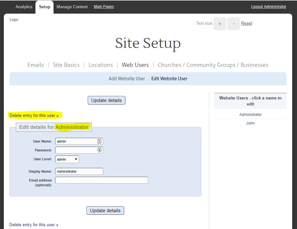Click Logout Administrator link
297x229 pixels.
click(x=269, y=7)
